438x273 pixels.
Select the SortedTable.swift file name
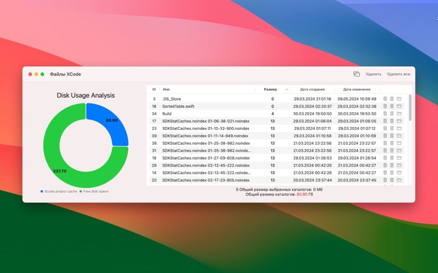click(178, 106)
